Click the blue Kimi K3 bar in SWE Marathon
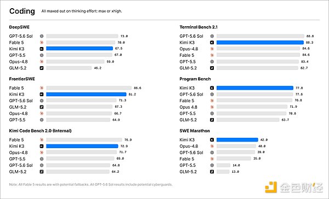Viewport: 329px width, 199px height. tap(237, 140)
